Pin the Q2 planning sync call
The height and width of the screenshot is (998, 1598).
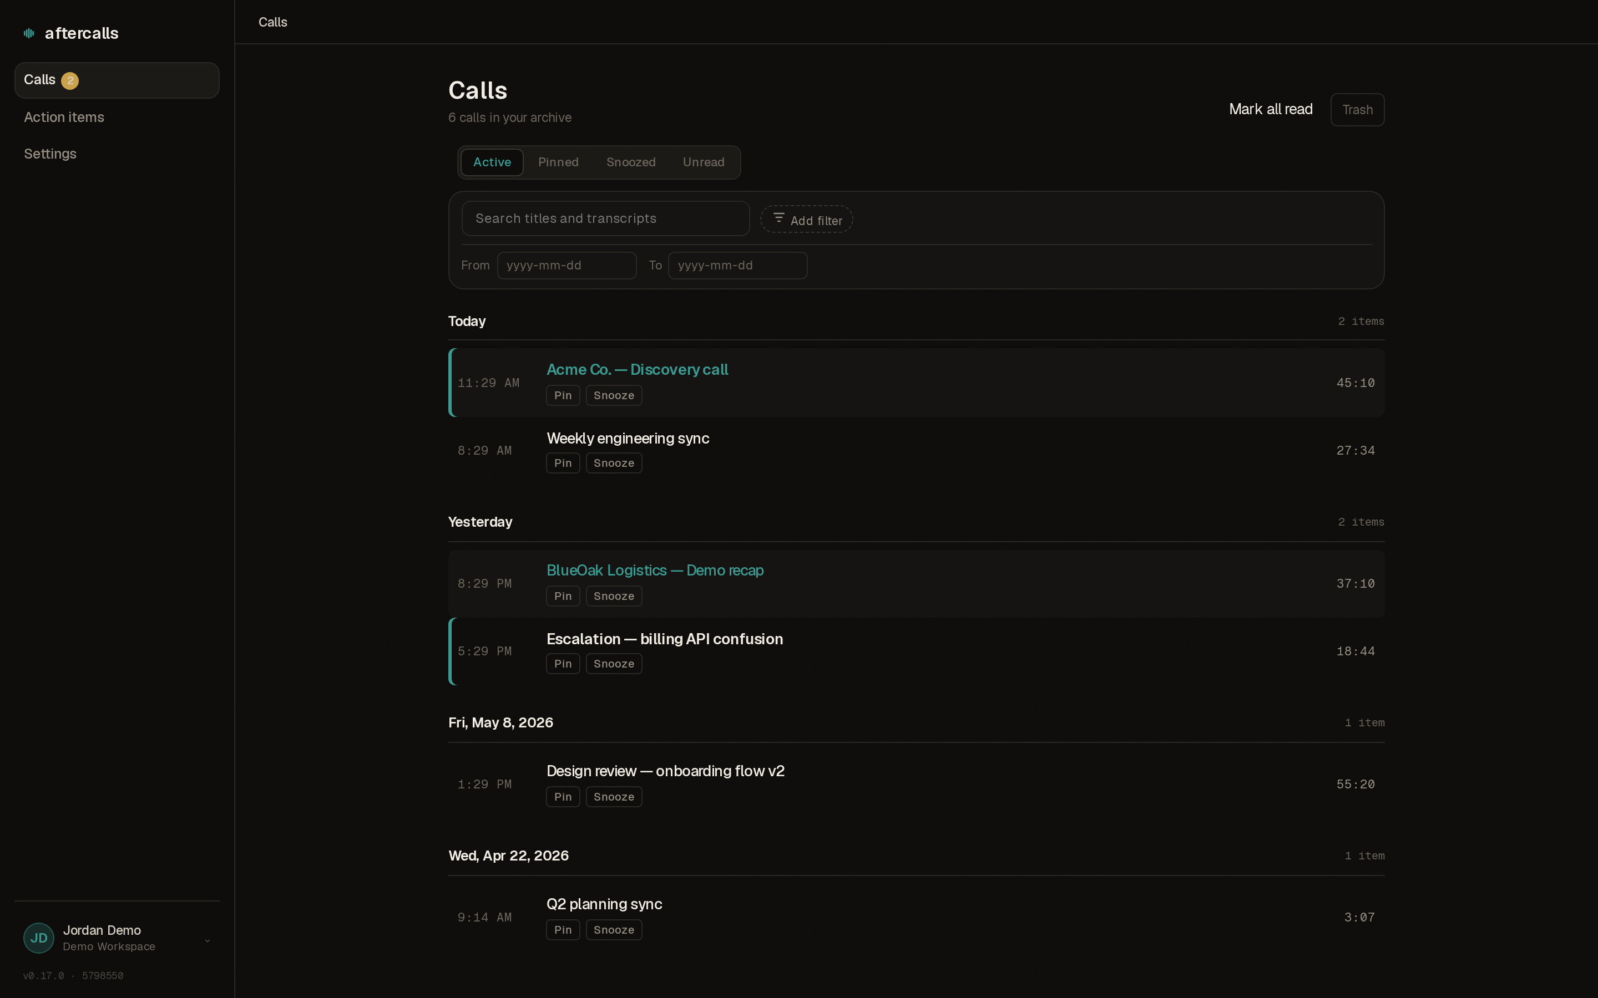[x=563, y=930]
